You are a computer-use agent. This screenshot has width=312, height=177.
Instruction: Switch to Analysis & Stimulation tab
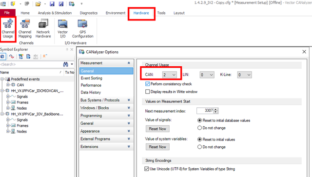(x=55, y=13)
